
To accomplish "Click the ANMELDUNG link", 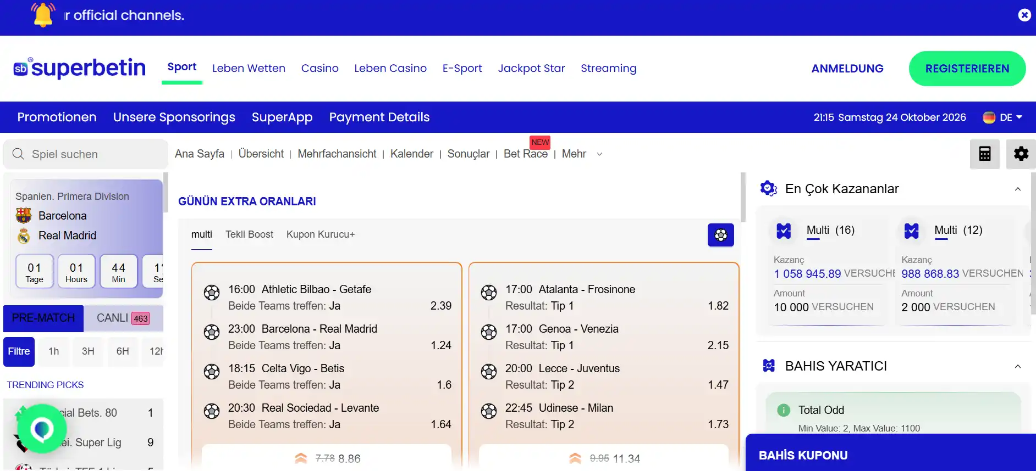I will pyautogui.click(x=847, y=69).
